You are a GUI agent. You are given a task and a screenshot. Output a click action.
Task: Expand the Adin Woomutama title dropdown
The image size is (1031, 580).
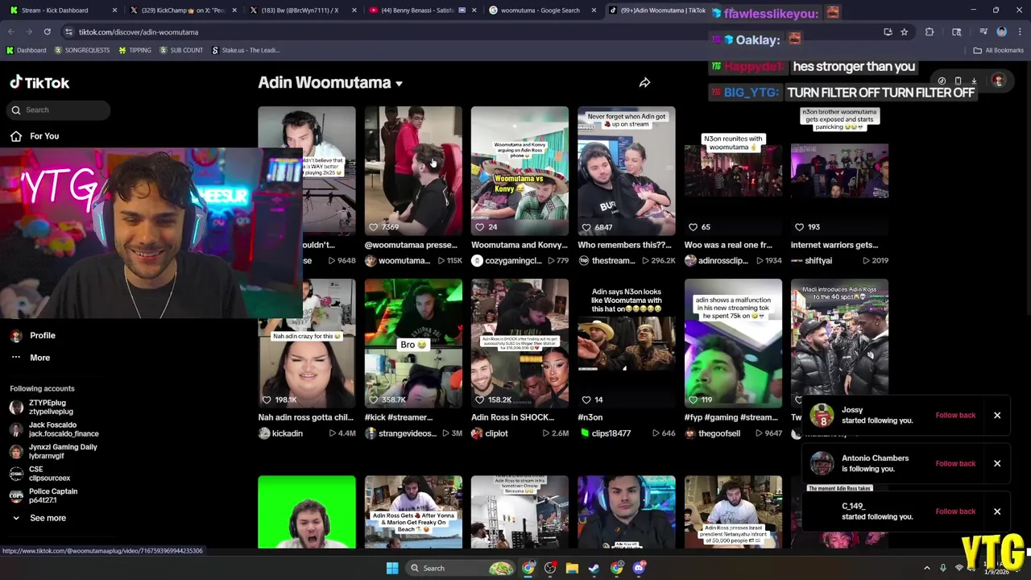(x=399, y=83)
